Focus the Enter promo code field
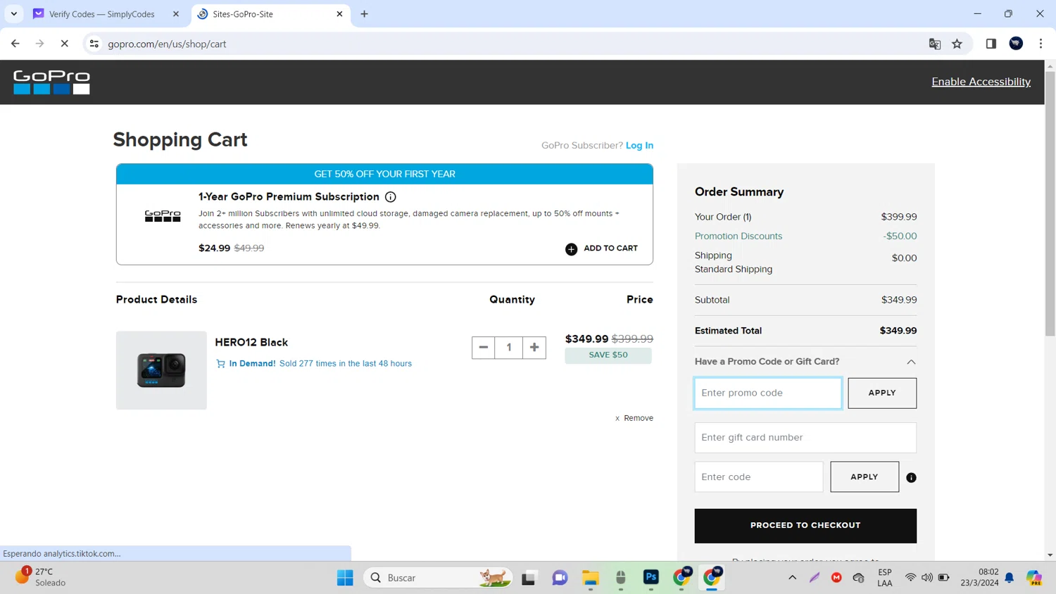1056x594 pixels. pos(768,393)
